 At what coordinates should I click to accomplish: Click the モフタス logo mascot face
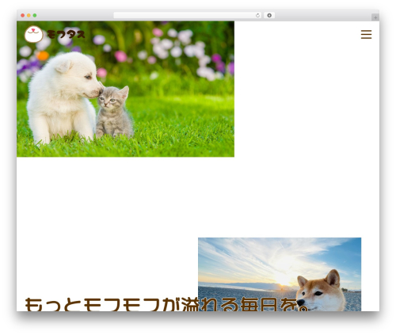(x=34, y=34)
